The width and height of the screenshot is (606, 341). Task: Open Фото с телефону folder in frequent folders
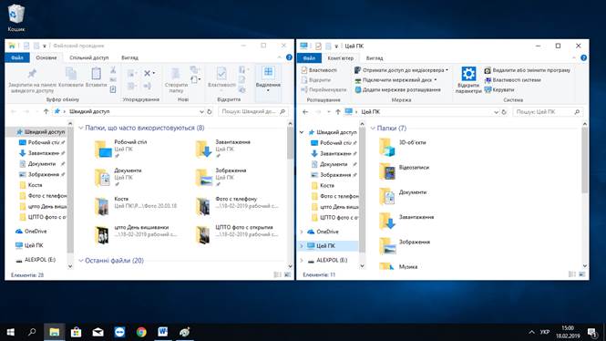237,206
